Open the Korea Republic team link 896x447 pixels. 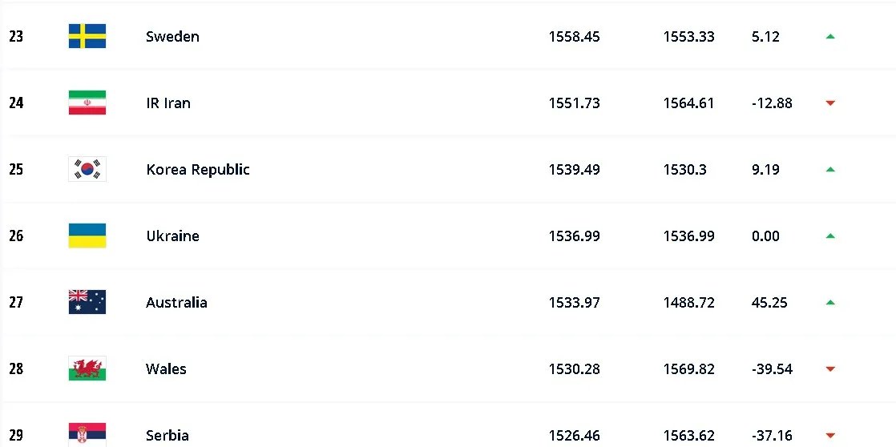(x=197, y=169)
